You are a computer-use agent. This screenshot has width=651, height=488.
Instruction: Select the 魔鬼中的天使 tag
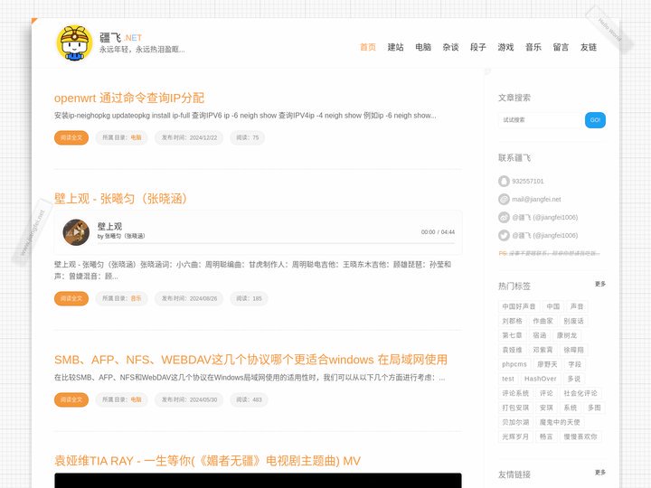tap(560, 422)
